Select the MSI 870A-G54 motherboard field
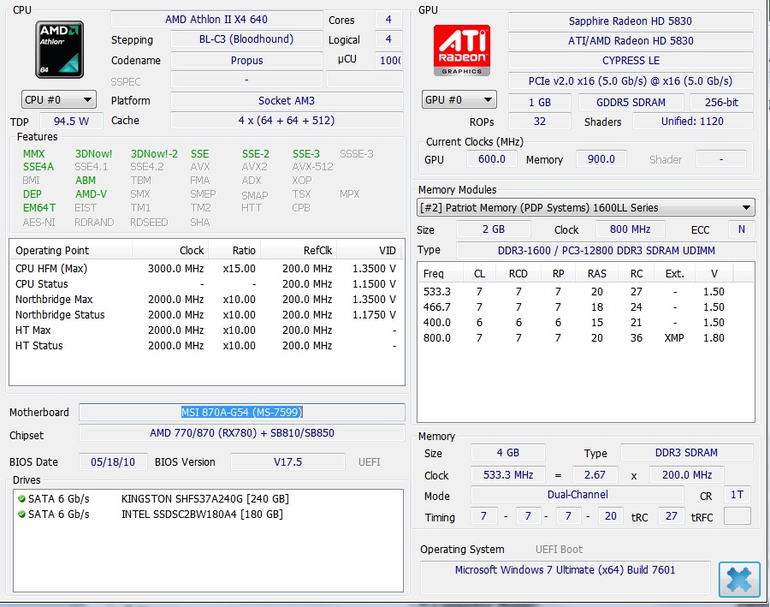Screen dimensions: 770x607 pyautogui.click(x=241, y=412)
